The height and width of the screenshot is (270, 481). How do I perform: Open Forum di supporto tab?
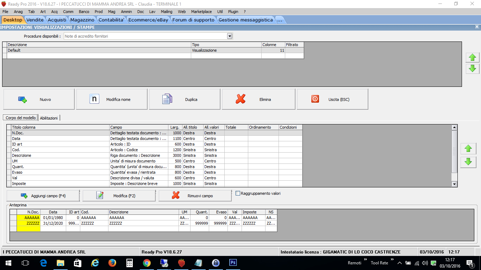pyautogui.click(x=193, y=20)
